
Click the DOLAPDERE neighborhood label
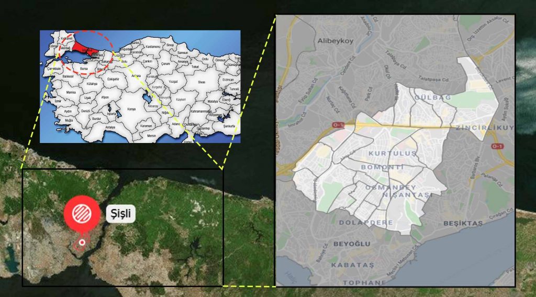[366, 223]
